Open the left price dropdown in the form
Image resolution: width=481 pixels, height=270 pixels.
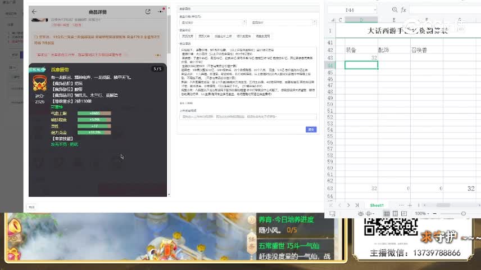[213, 22]
